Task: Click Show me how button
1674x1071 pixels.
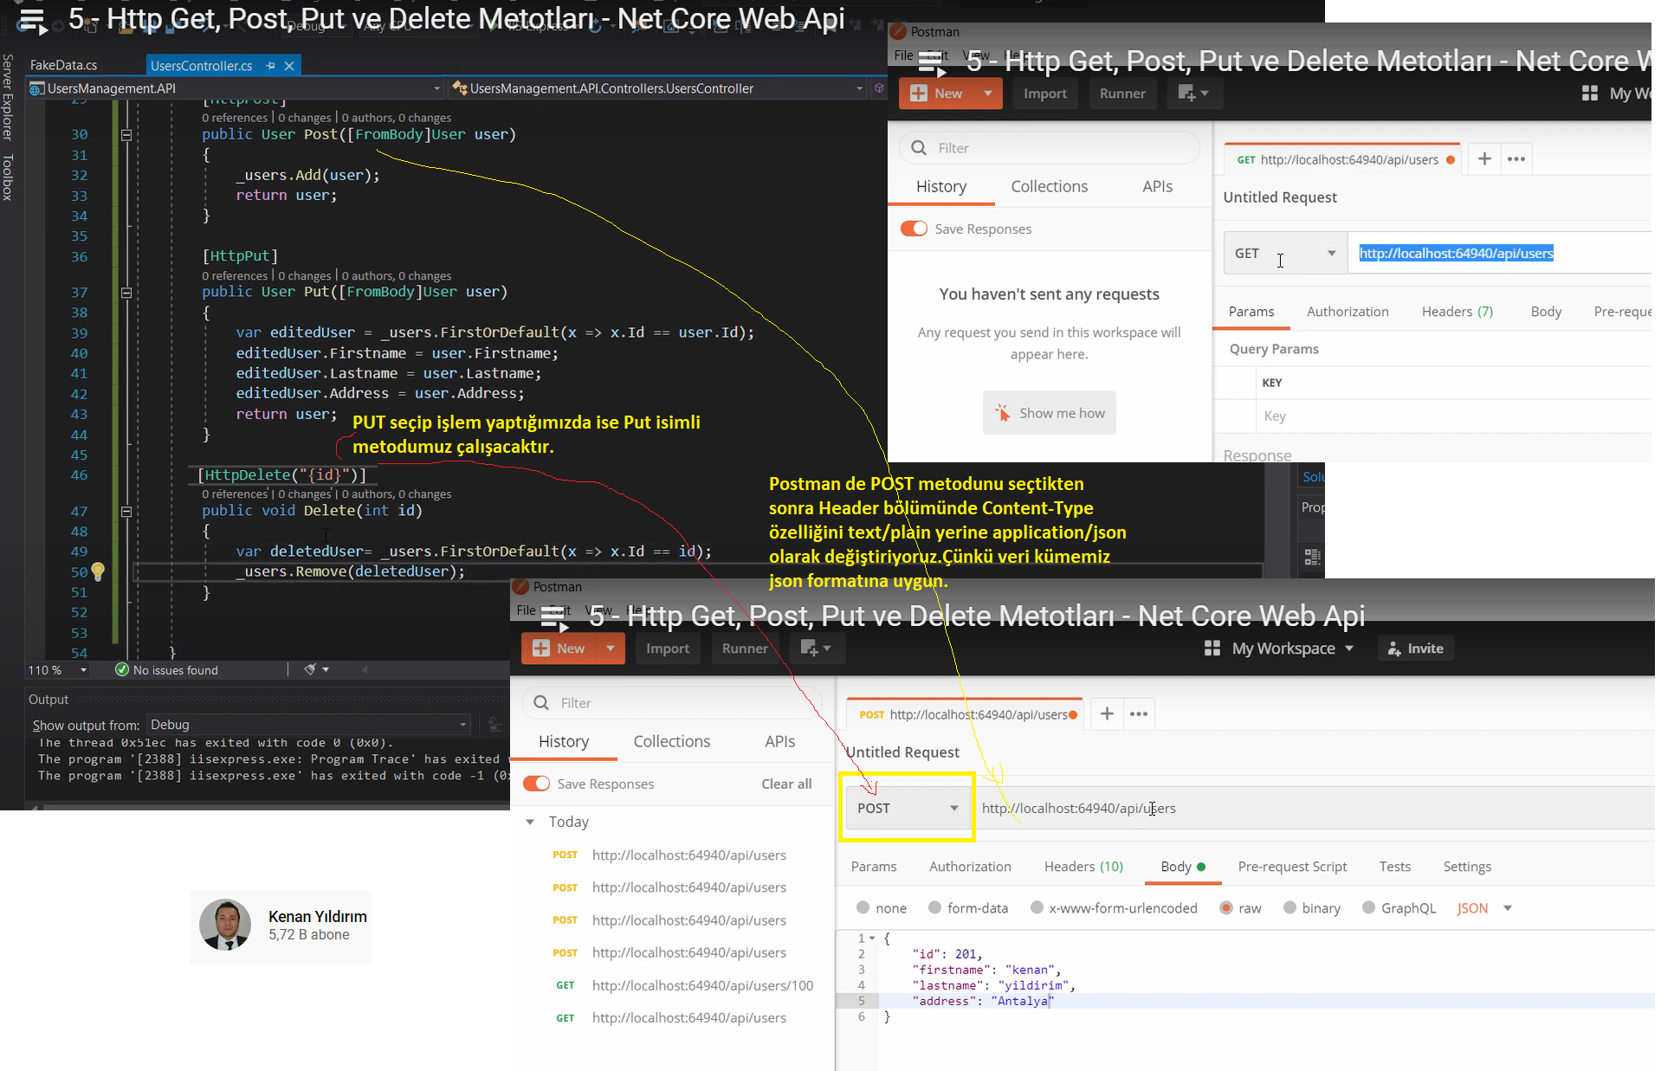Action: pyautogui.click(x=1049, y=413)
